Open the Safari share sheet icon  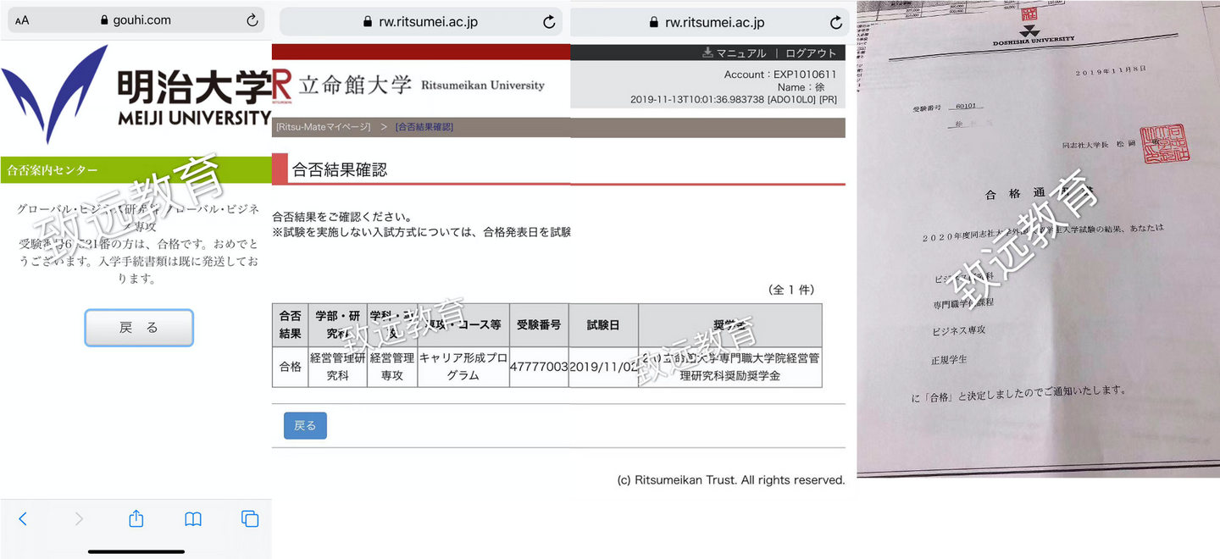[136, 518]
